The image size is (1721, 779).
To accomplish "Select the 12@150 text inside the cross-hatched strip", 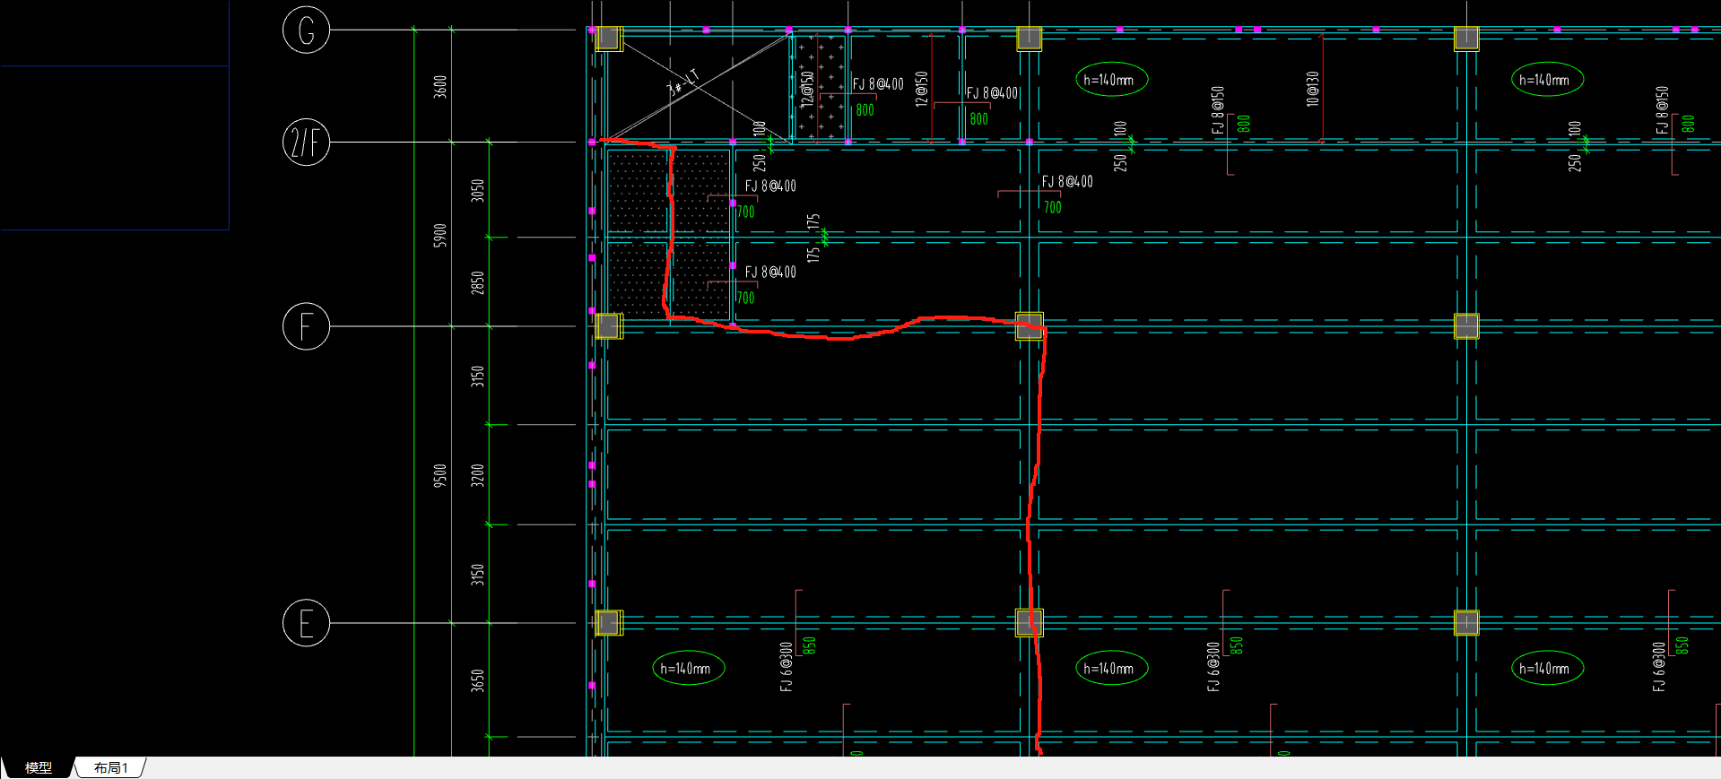I will [807, 89].
